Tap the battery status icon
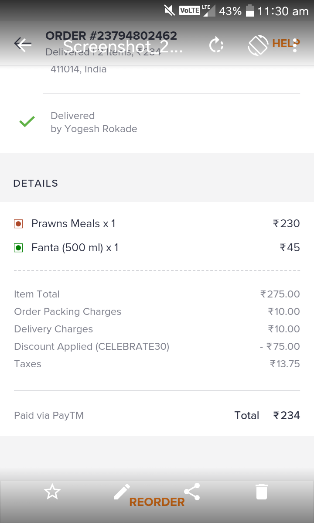This screenshot has width=314, height=523. (250, 11)
